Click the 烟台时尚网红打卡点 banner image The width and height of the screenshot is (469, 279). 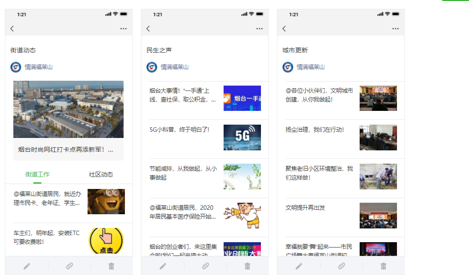click(68, 109)
